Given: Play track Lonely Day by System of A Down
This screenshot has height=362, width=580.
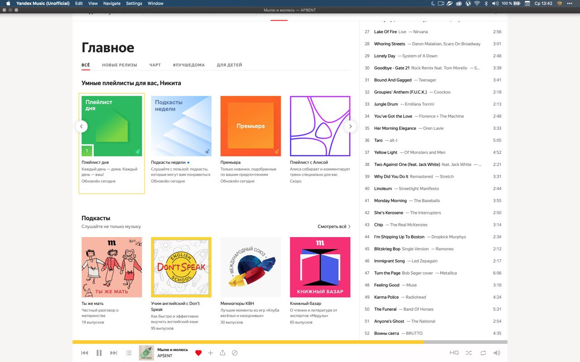Looking at the screenshot, I should pos(433,56).
